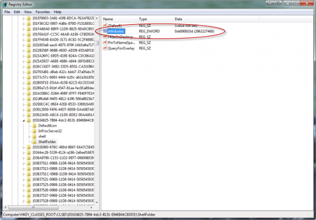
Task: Click folder icon of {01F36CE2 key
Action: (x=29, y=24)
